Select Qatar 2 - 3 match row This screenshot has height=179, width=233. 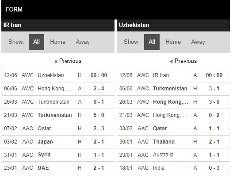pyautogui.click(x=58, y=128)
